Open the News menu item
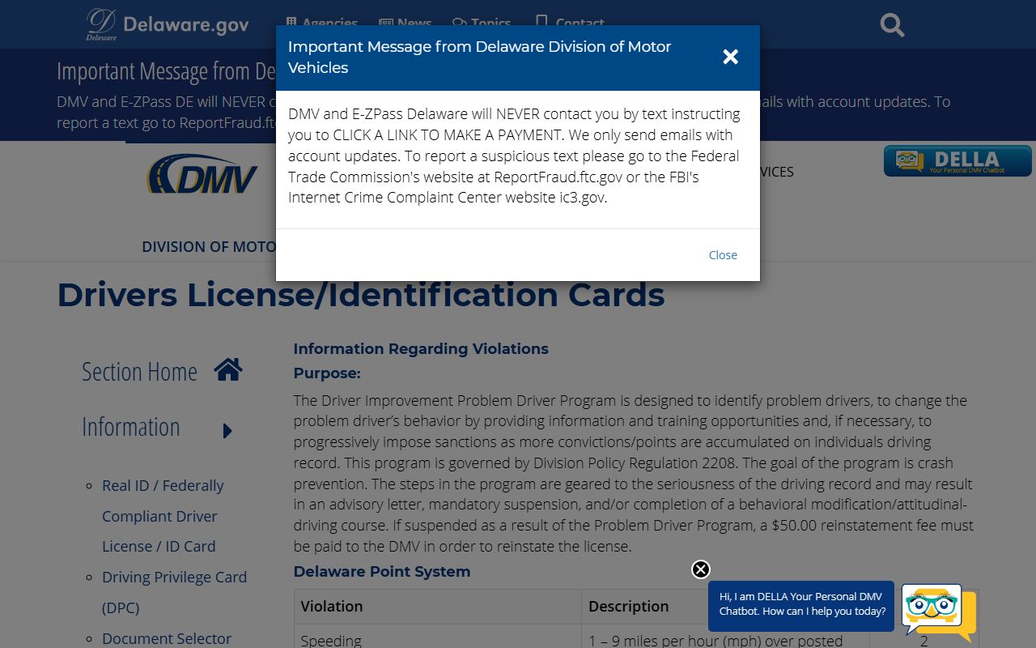This screenshot has height=648, width=1036. [405, 23]
